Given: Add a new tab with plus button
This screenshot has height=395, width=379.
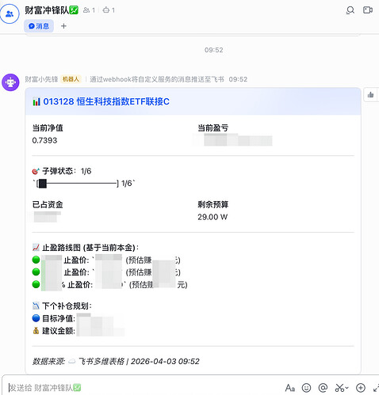Looking at the screenshot, I should click(63, 26).
